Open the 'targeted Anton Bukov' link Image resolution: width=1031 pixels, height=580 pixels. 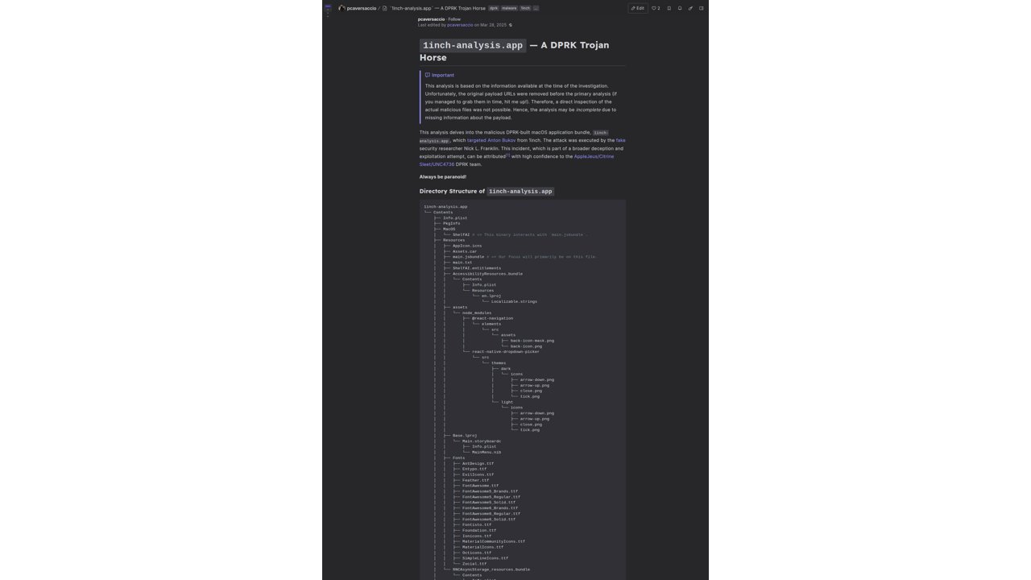[491, 140]
